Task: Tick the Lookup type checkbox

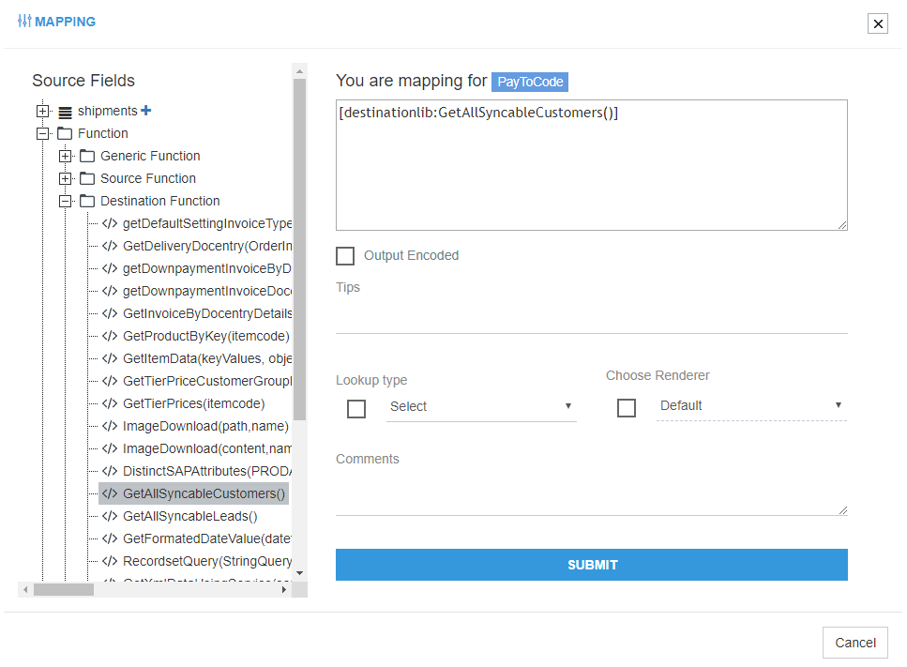Action: [356, 409]
